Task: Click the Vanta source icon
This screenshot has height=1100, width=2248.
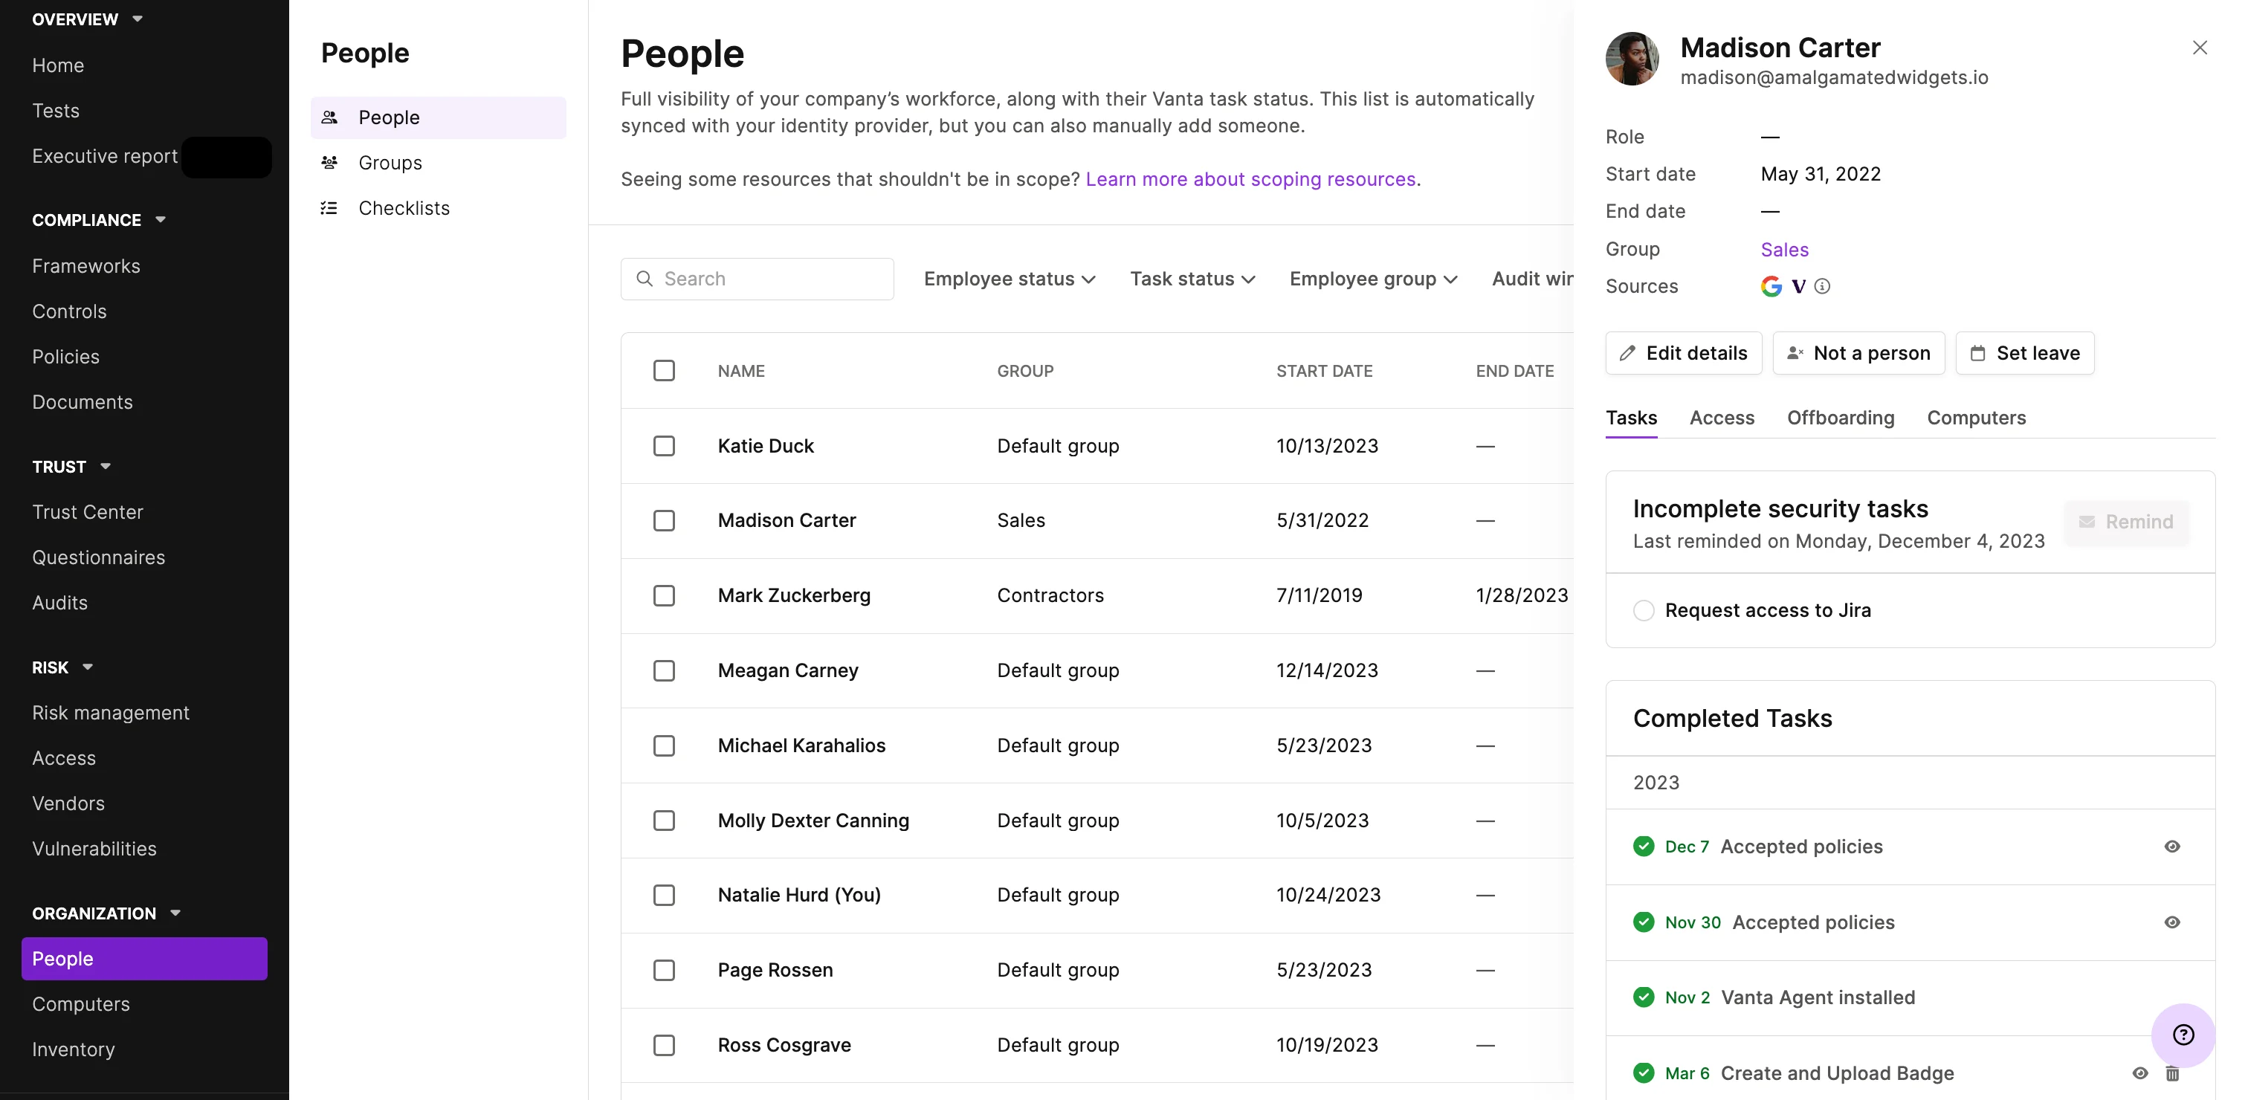Action: (x=1798, y=286)
